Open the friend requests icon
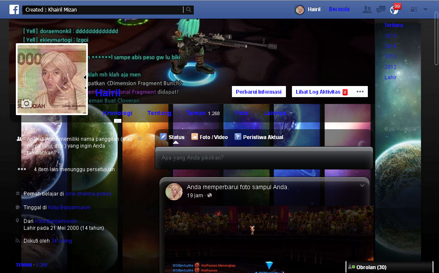 coord(367,10)
